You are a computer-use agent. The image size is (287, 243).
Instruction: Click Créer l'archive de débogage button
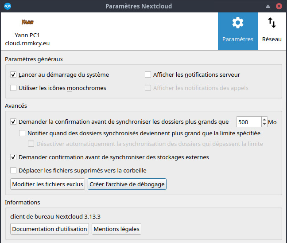point(127,184)
